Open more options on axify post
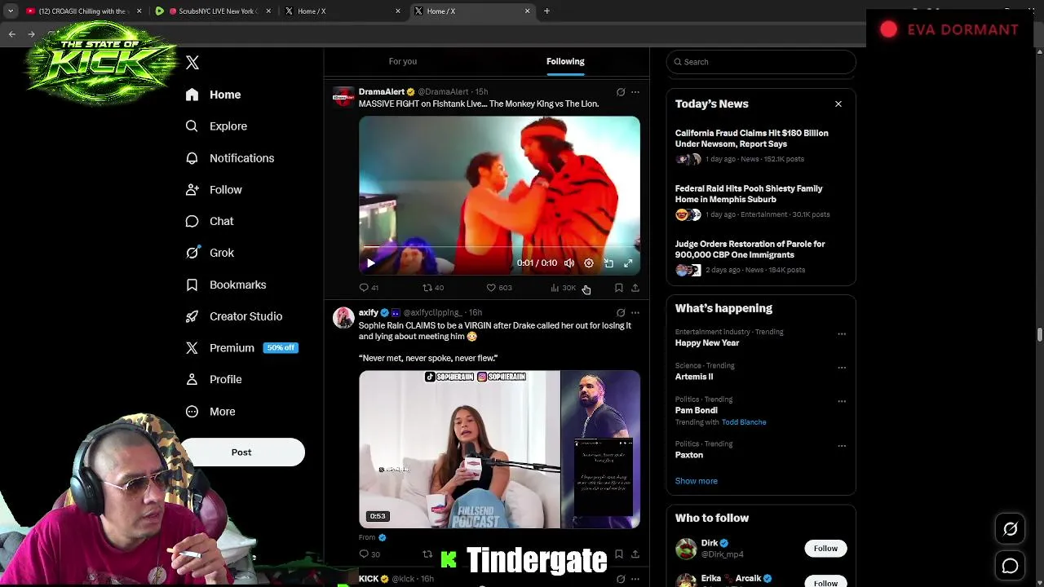Viewport: 1044px width, 587px height. tap(635, 312)
